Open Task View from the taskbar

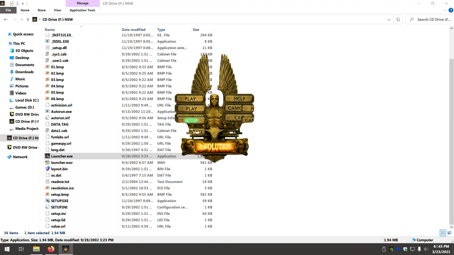[x=21, y=249]
